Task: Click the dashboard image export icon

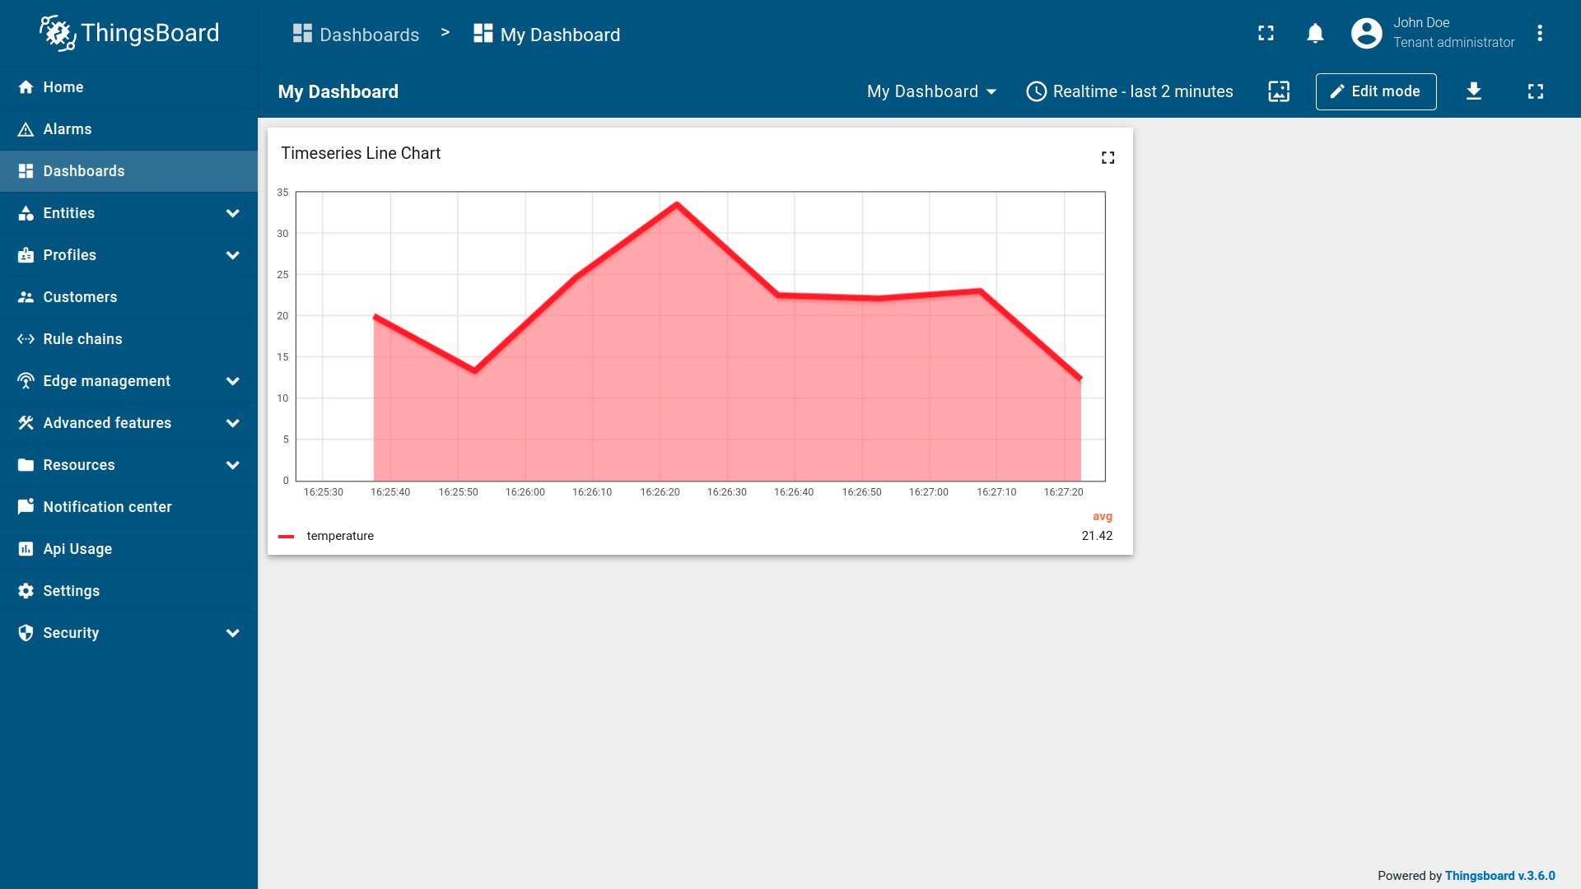Action: (x=1279, y=91)
